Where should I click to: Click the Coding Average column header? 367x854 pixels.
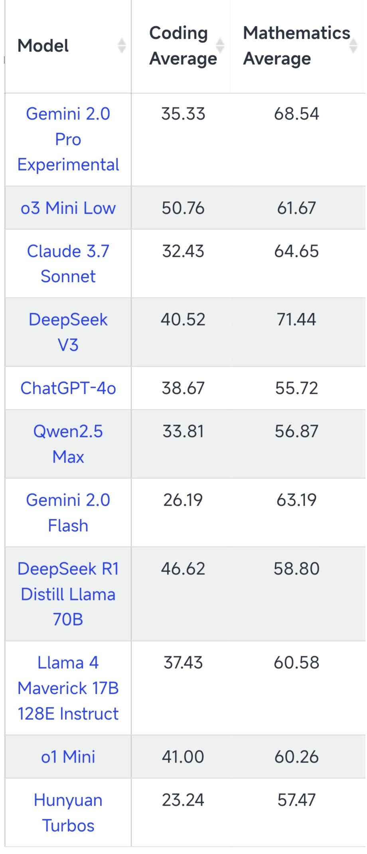(x=183, y=46)
